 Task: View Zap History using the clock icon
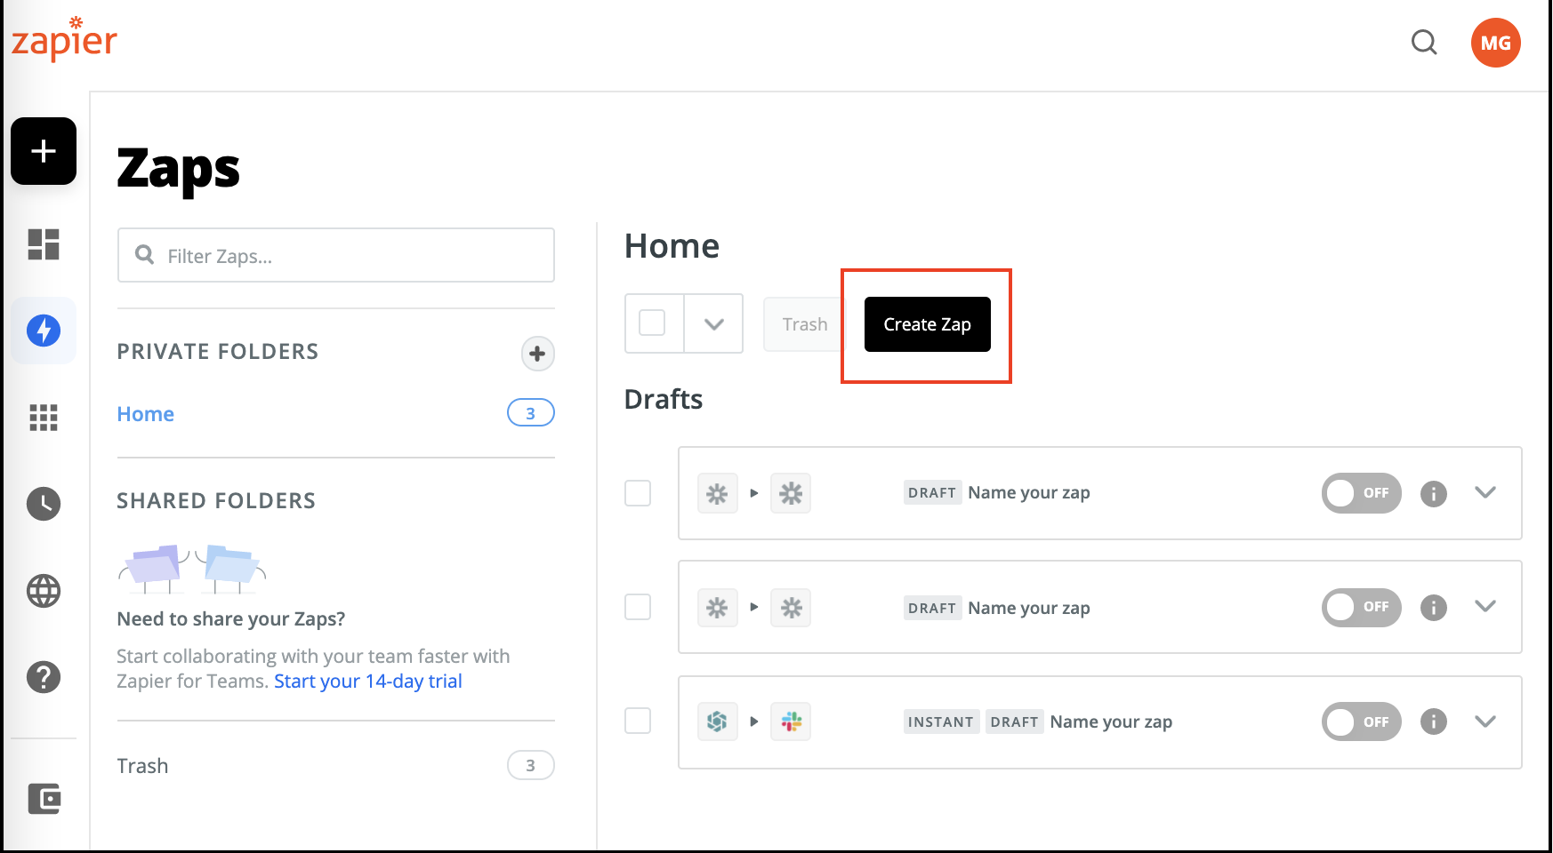[x=43, y=503]
